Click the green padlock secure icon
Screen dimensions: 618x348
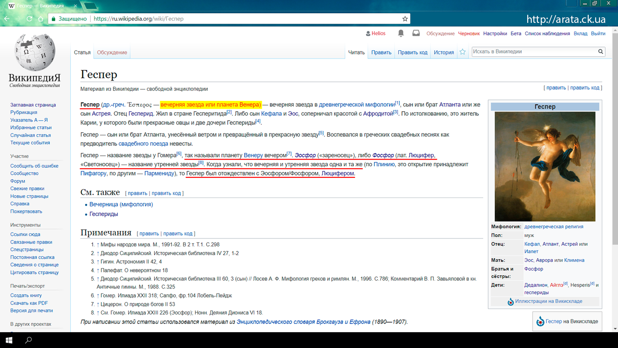click(53, 19)
